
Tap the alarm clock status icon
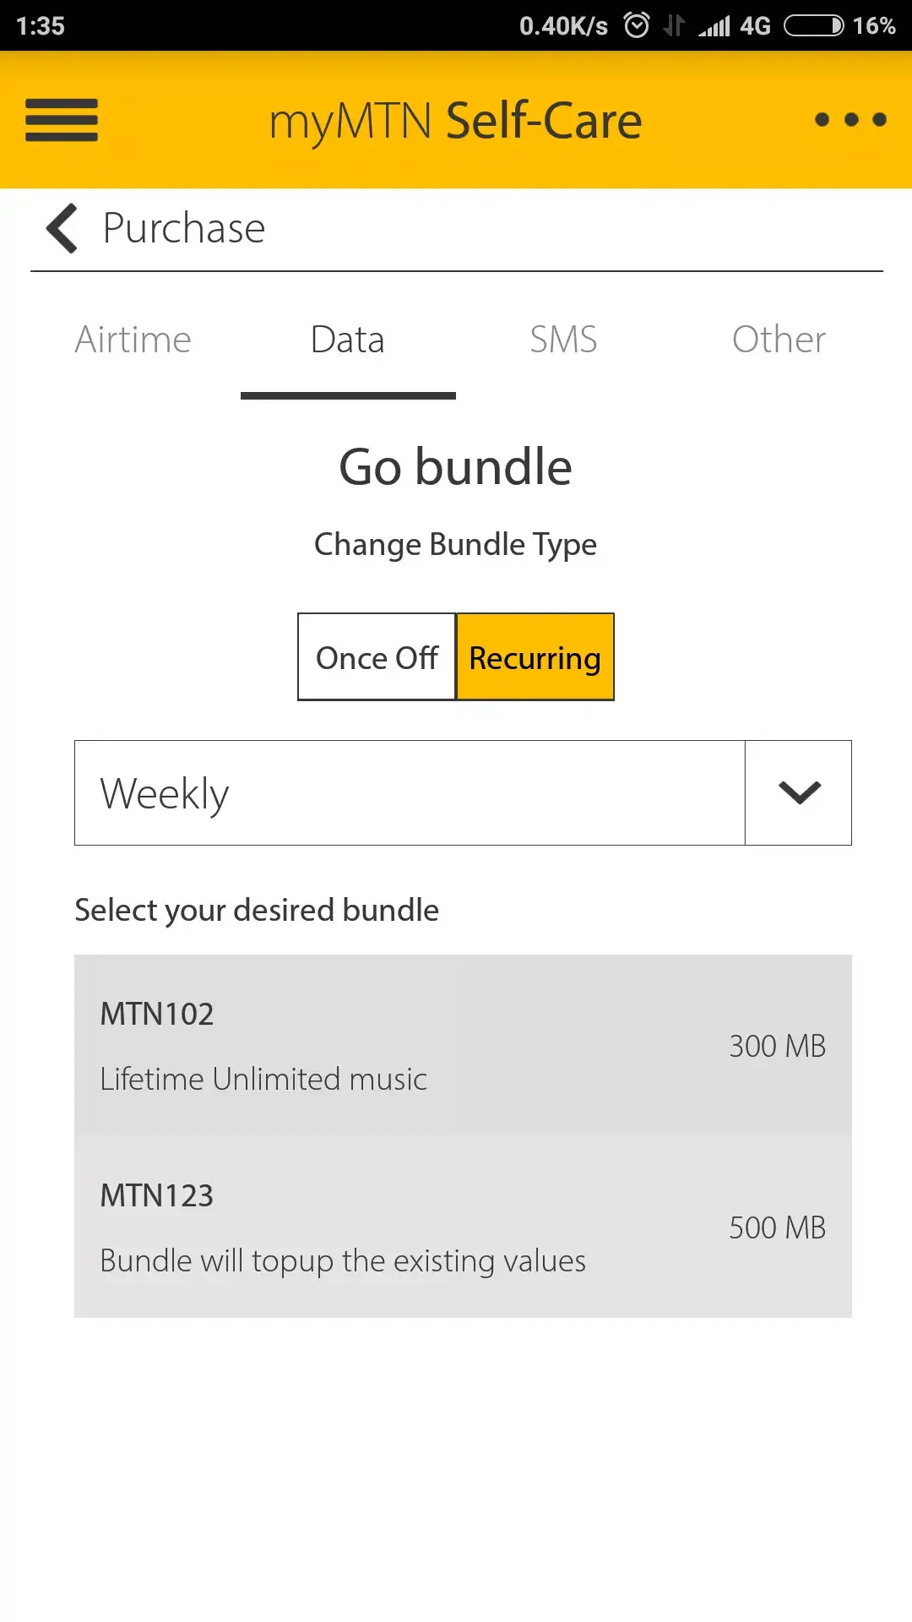click(x=637, y=25)
